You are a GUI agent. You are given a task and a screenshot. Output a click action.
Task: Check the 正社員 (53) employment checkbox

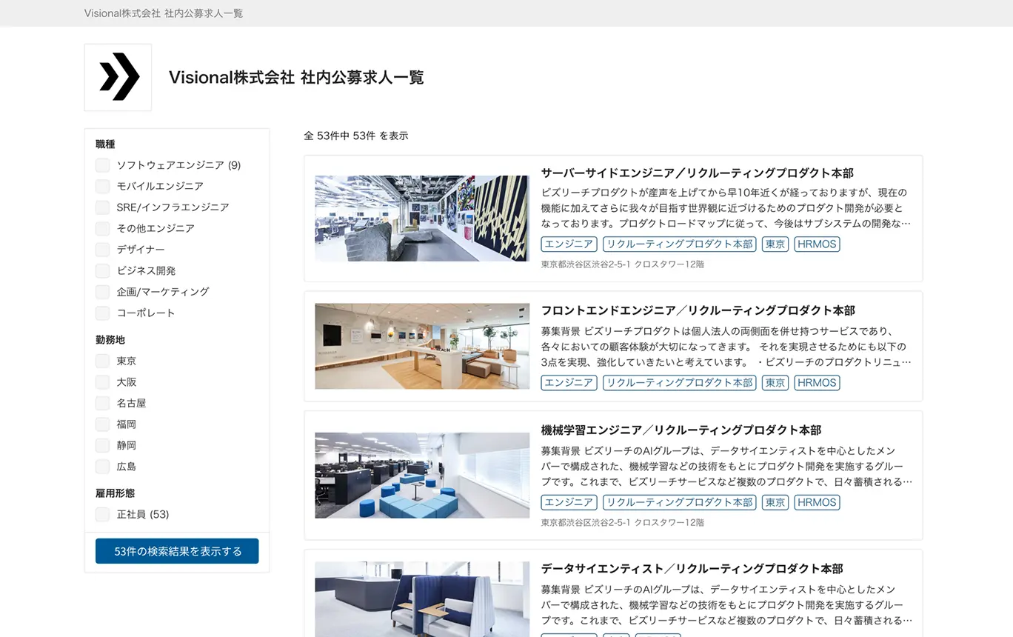(x=102, y=514)
